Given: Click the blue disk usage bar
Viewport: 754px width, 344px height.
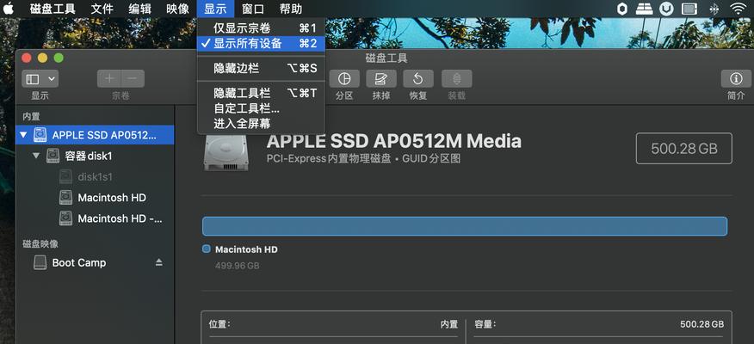Looking at the screenshot, I should coord(465,226).
